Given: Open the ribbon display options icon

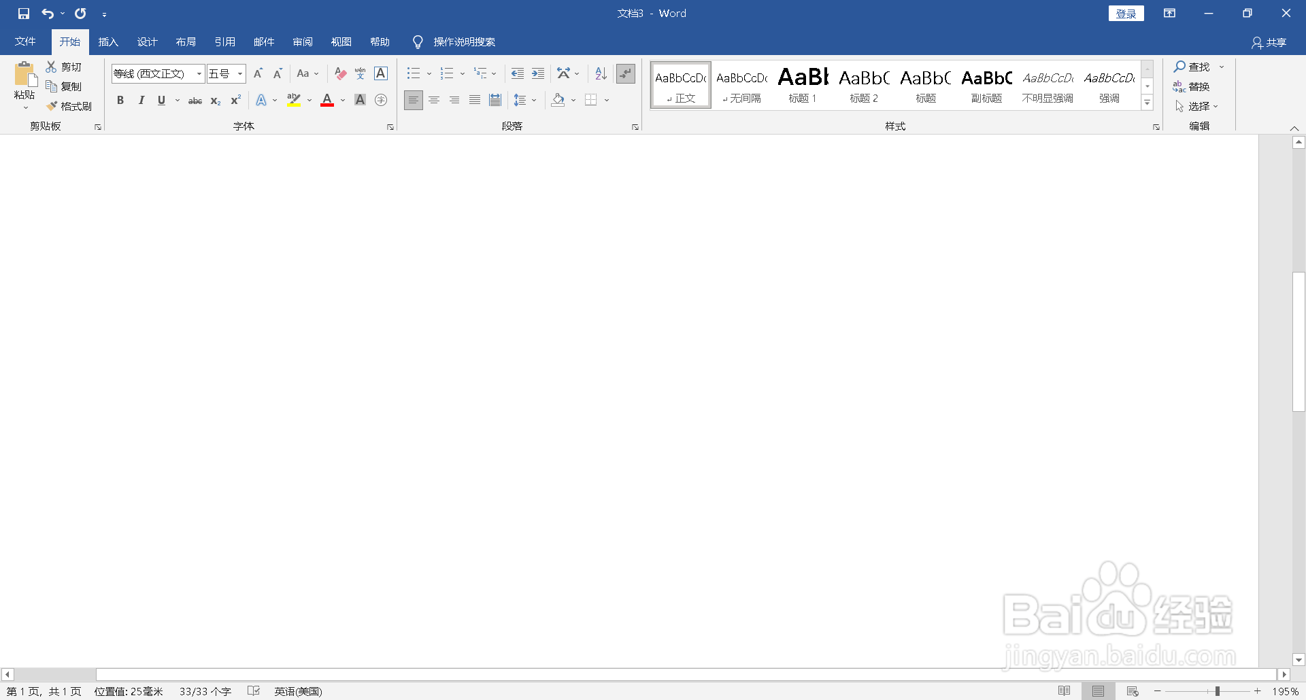Looking at the screenshot, I should pos(1170,14).
